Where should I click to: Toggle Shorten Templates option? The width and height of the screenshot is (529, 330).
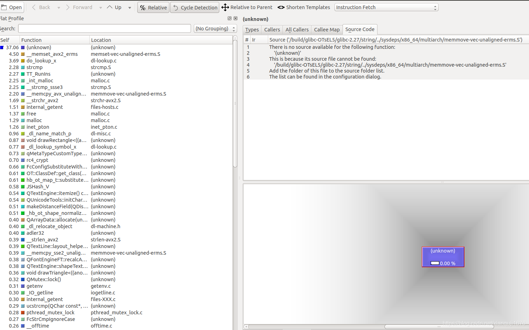pyautogui.click(x=303, y=7)
